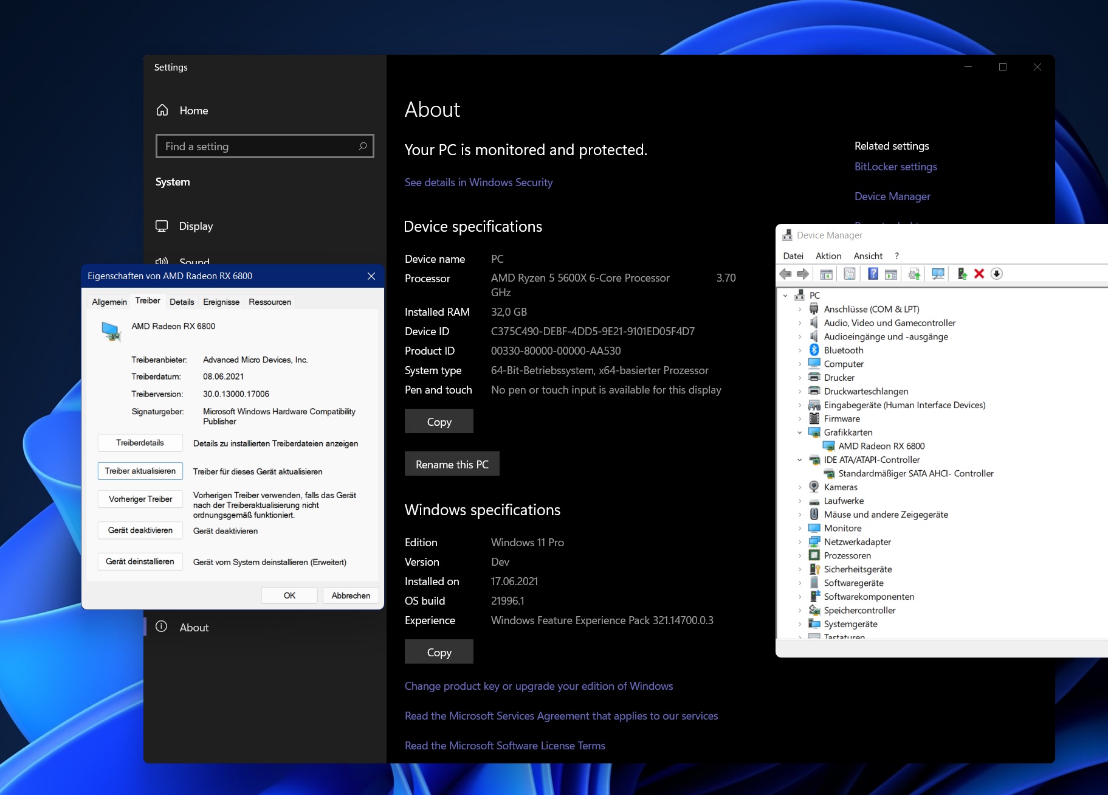Select AMD Radeon RX 6800 in device tree
Image resolution: width=1108 pixels, height=795 pixels.
tap(881, 446)
